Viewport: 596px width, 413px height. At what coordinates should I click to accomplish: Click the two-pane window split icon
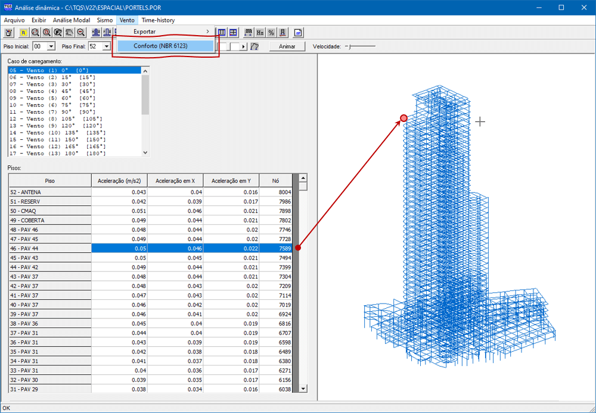coord(222,33)
